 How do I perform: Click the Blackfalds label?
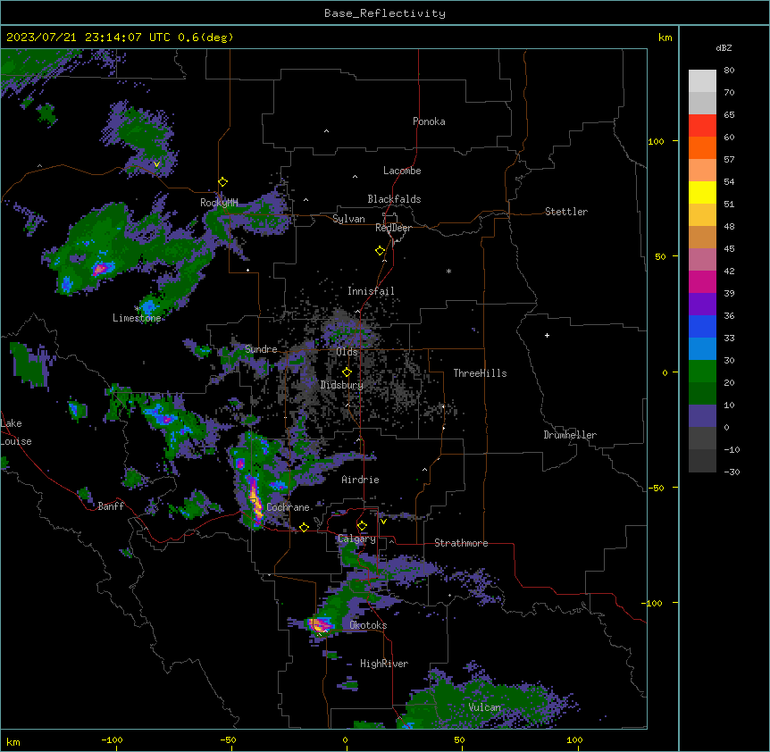coord(394,199)
